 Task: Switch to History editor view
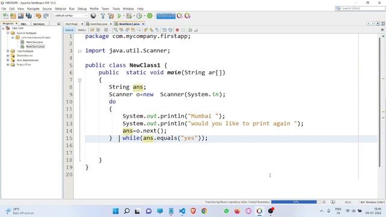point(81,30)
